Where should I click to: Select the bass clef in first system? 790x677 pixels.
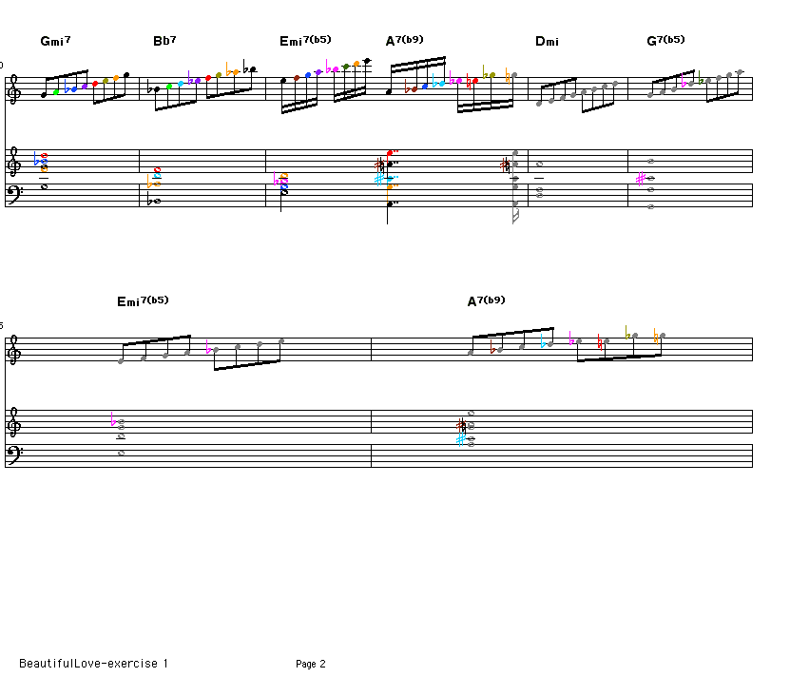click(x=12, y=194)
